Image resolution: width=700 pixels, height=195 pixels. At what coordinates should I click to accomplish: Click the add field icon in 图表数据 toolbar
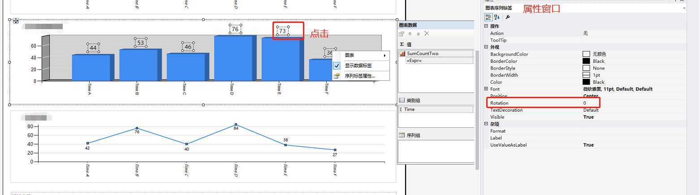402,34
